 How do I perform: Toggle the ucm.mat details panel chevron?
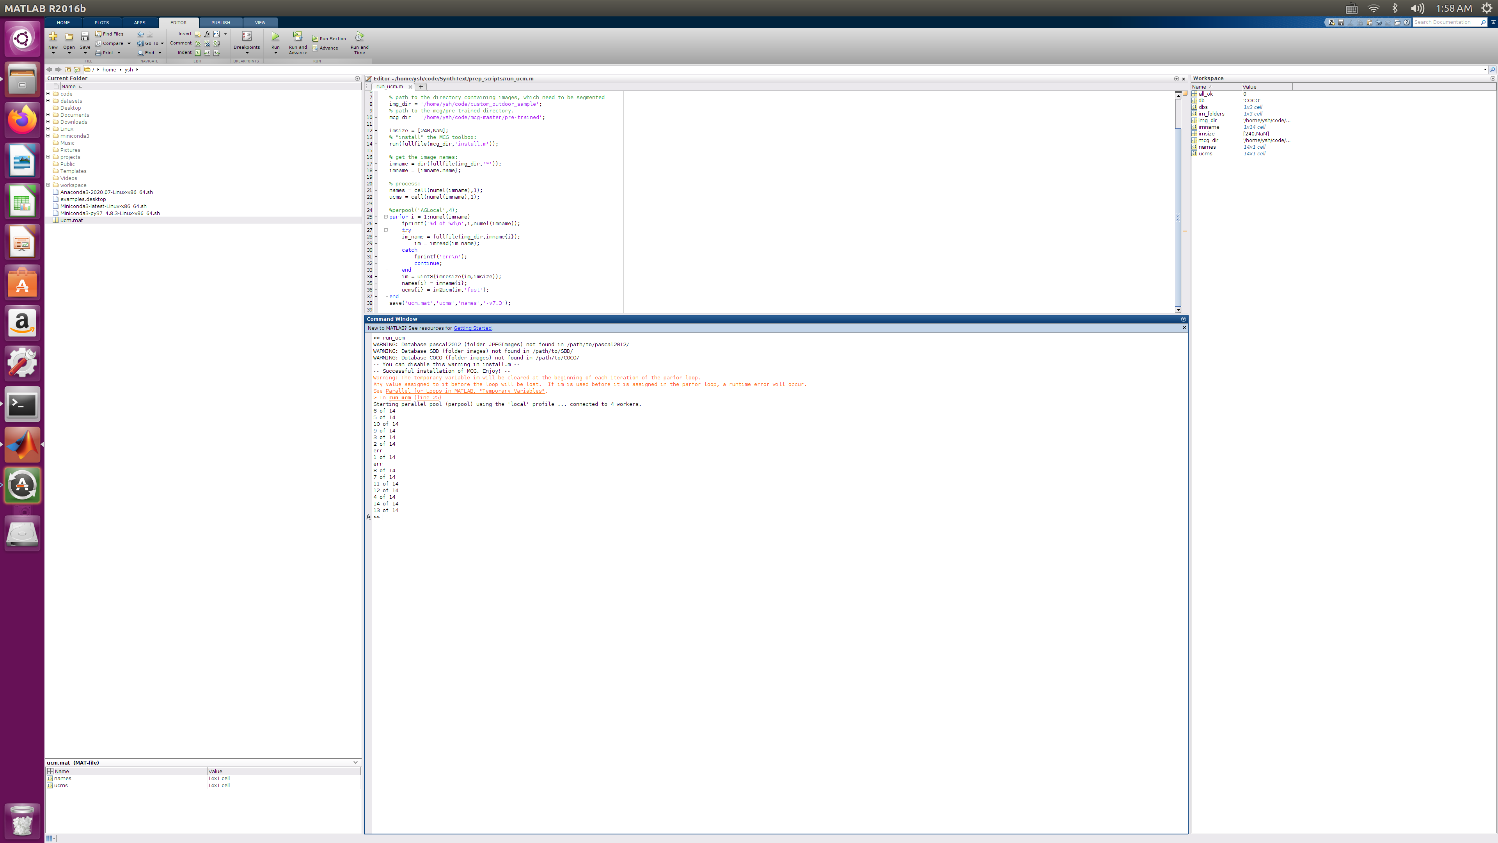(x=355, y=762)
